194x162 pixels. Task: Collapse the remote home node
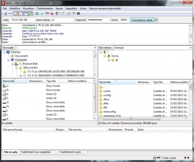point(105,56)
